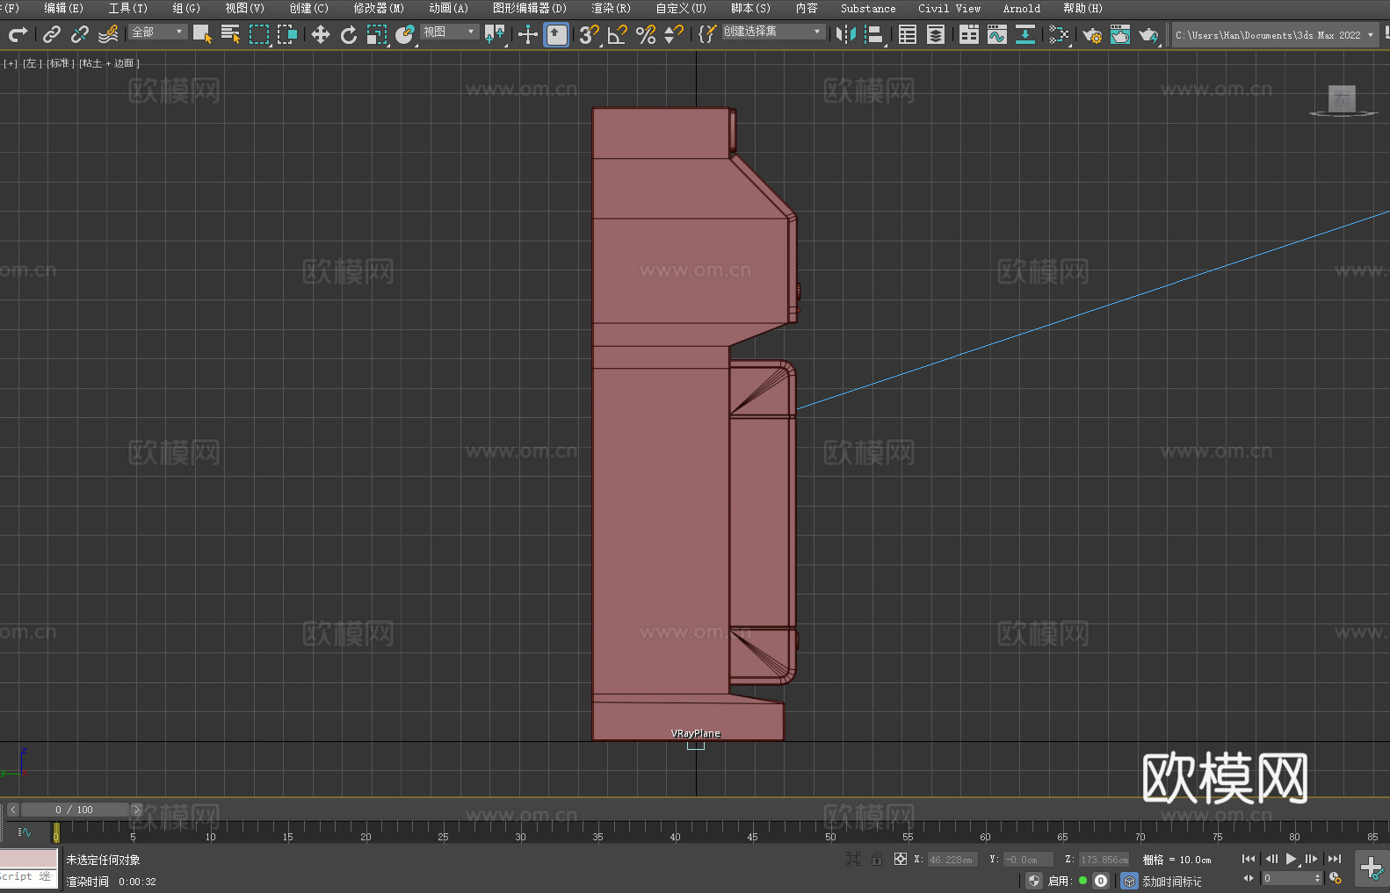Click Render Production teapot icon

tap(1148, 34)
